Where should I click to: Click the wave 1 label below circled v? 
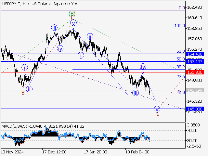(x=158, y=114)
